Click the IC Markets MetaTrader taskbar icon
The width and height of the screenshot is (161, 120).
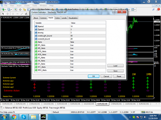pyautogui.click(x=43, y=117)
